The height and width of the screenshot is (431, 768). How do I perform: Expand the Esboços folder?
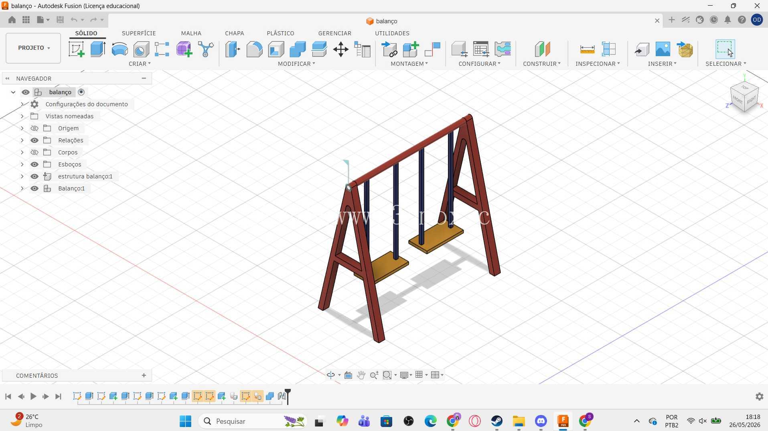22,164
